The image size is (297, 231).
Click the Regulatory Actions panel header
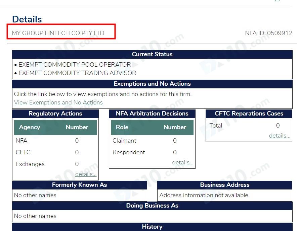tap(55, 113)
